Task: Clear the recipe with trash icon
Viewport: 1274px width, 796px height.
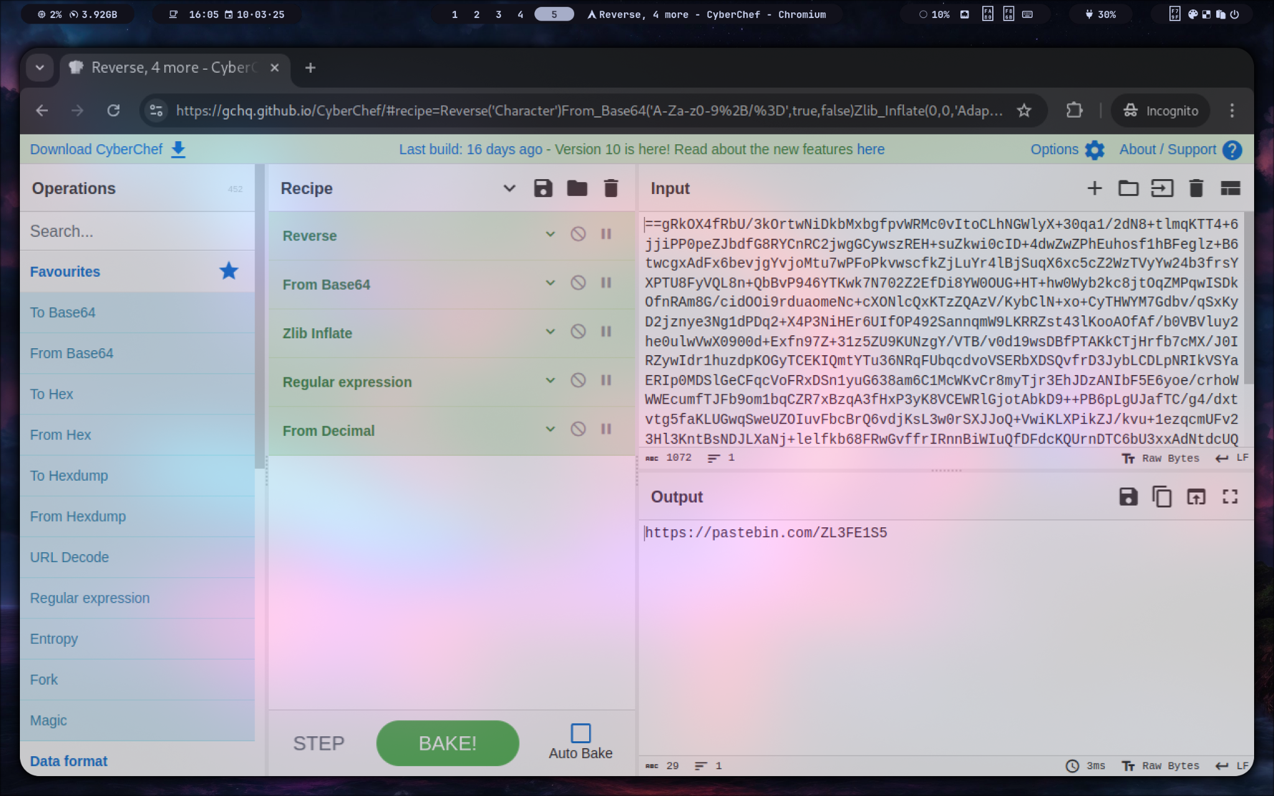Action: point(611,188)
